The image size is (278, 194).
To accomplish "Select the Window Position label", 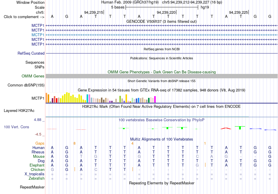I will 30,2.
